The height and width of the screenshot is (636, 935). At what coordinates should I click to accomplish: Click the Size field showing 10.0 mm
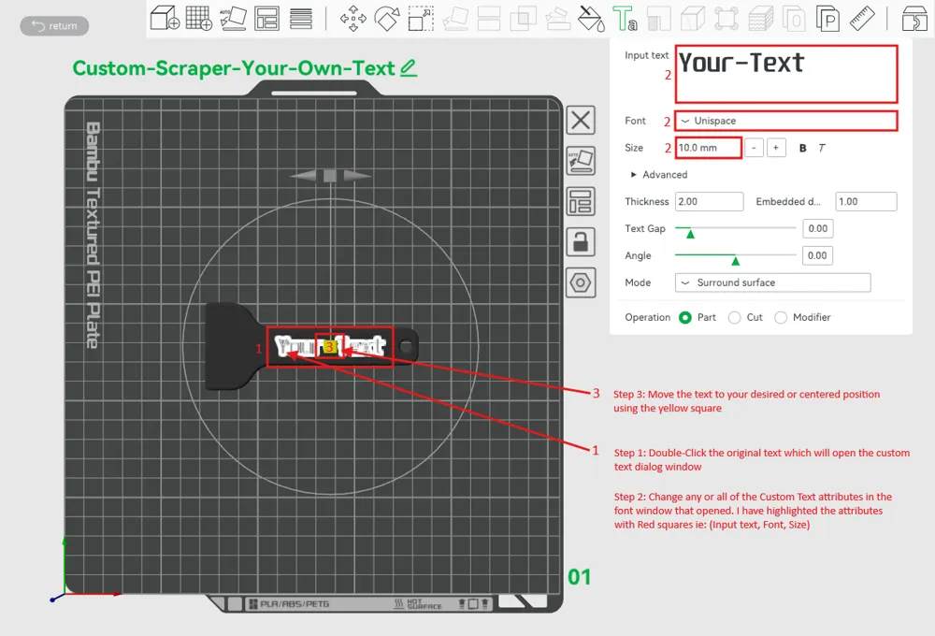click(x=709, y=148)
